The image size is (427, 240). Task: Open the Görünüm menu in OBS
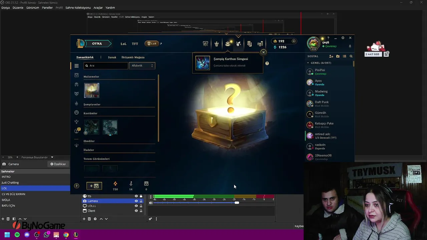pos(33,8)
